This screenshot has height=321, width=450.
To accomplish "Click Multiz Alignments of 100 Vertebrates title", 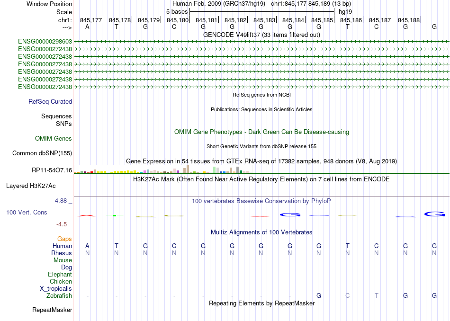I will pyautogui.click(x=261, y=232).
